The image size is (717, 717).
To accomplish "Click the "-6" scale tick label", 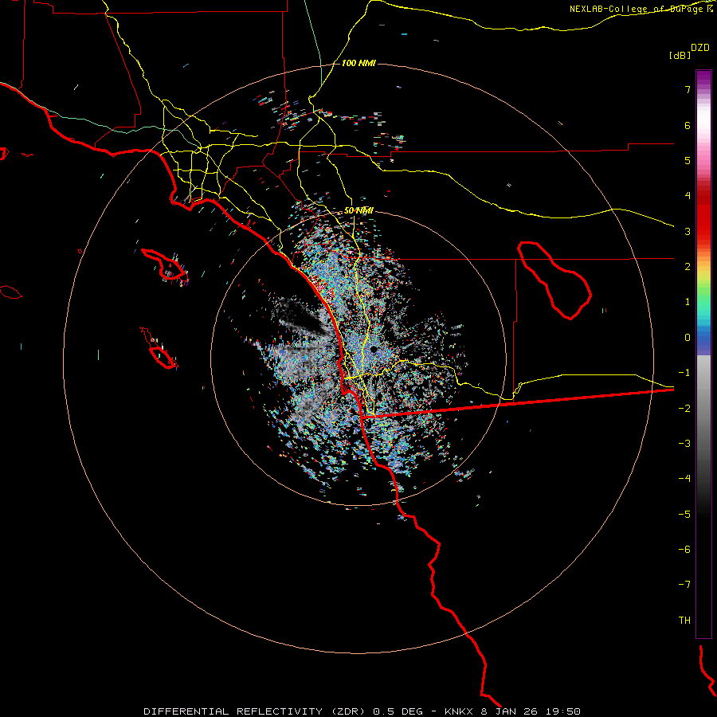I will pyautogui.click(x=684, y=550).
